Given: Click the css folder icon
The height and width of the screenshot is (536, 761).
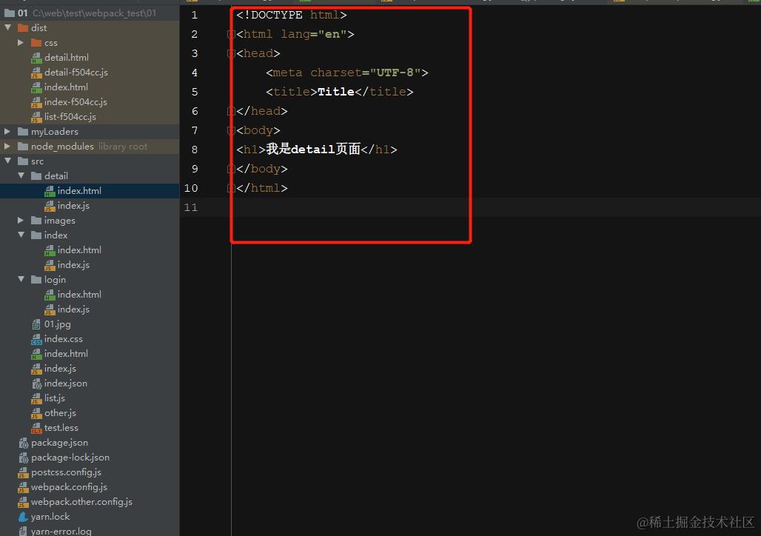Looking at the screenshot, I should pyautogui.click(x=36, y=43).
